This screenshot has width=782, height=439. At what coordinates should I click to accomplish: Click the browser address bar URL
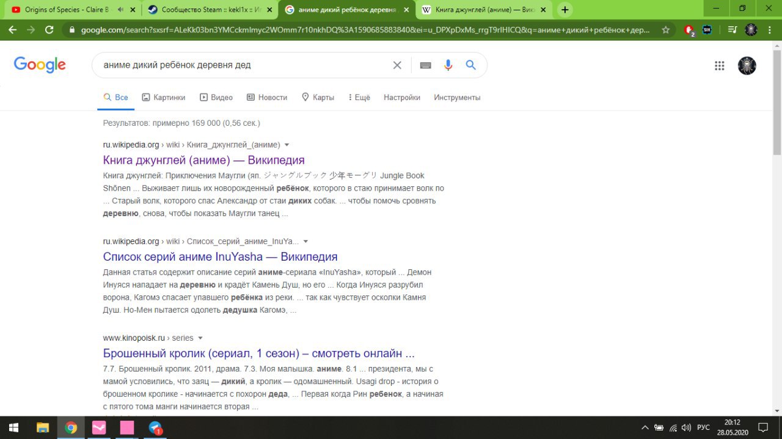click(365, 29)
